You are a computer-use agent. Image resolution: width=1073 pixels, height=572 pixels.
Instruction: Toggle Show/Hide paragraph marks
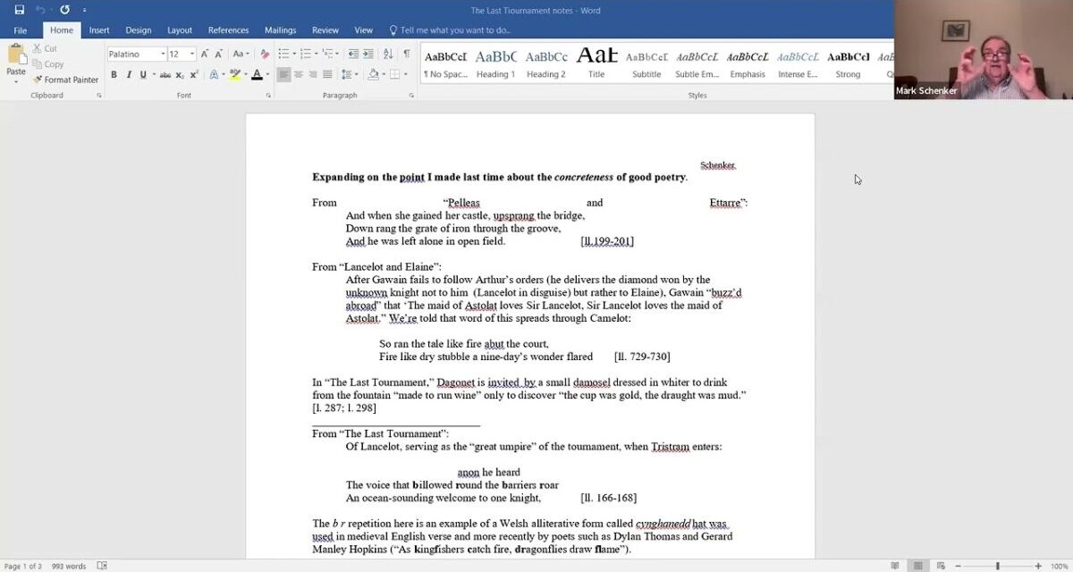coord(407,54)
